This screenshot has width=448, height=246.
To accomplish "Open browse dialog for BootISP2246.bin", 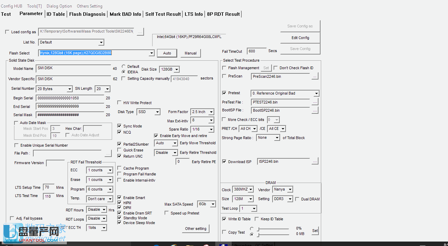I will coord(315,110).
